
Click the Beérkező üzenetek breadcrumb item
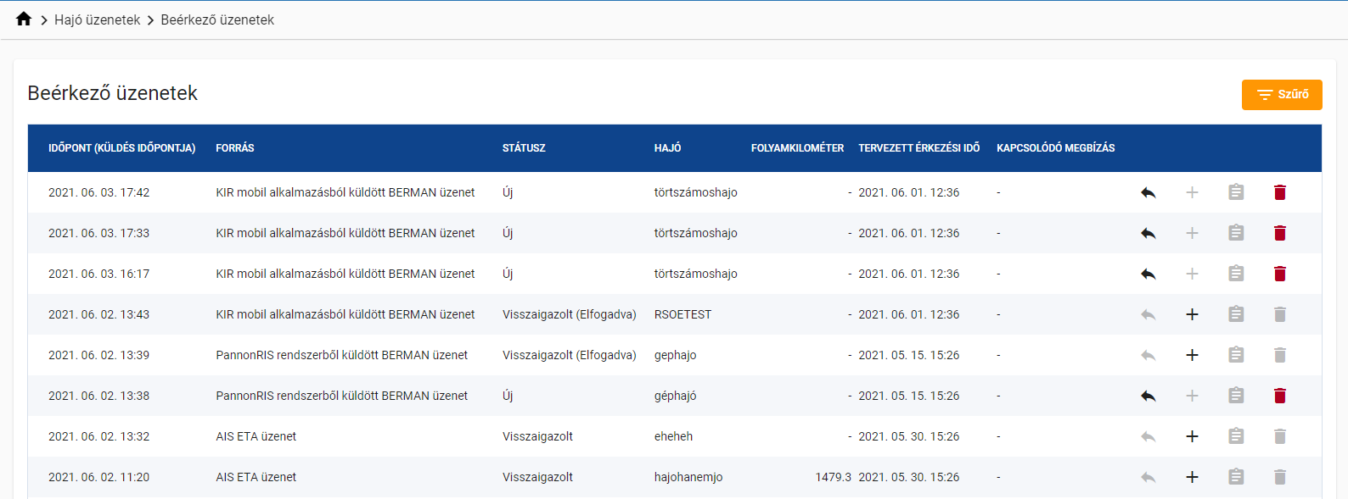(217, 19)
